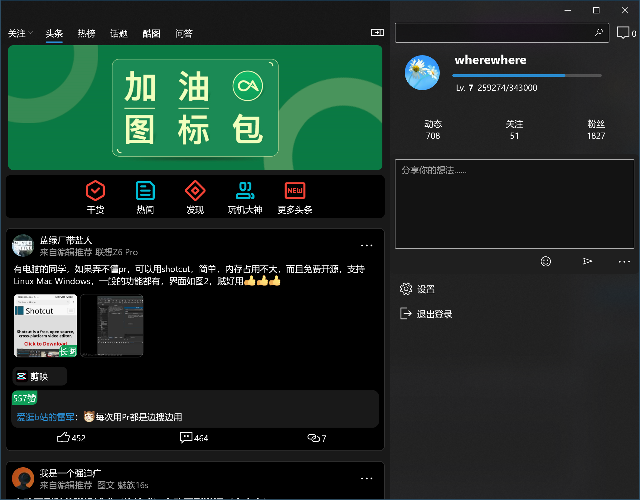Click the level progress bar
The height and width of the screenshot is (500, 640).
pos(527,75)
